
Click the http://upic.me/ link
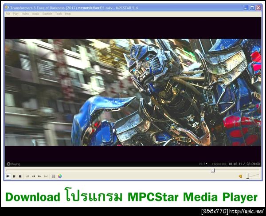pyautogui.click(x=246, y=212)
